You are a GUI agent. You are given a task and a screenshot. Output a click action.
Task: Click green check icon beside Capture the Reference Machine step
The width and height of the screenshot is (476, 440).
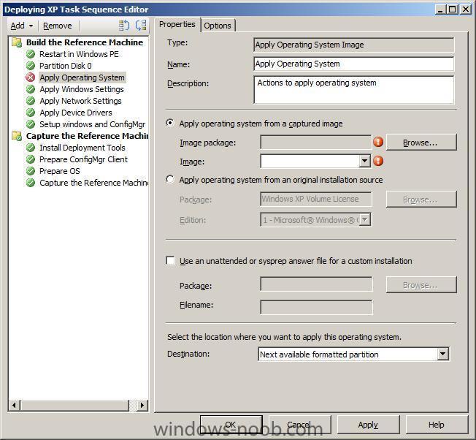[x=31, y=183]
